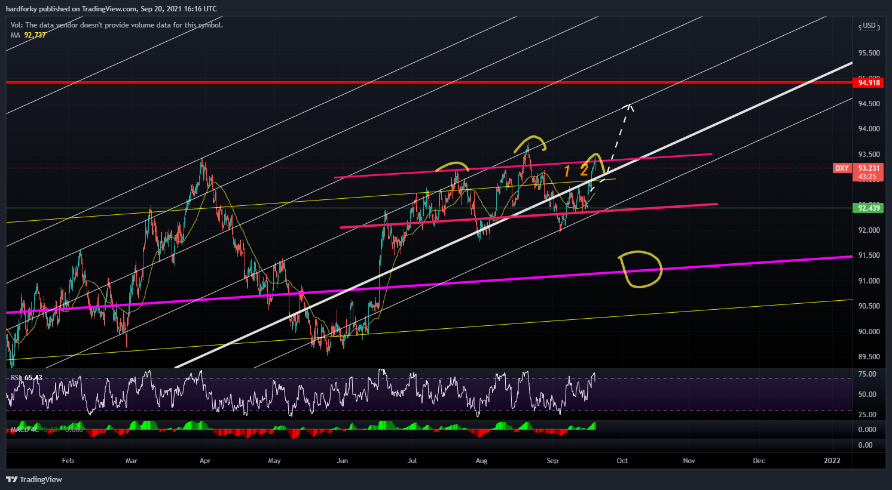The width and height of the screenshot is (892, 490).
Task: Click the current price 93.231 label
Action: (869, 168)
